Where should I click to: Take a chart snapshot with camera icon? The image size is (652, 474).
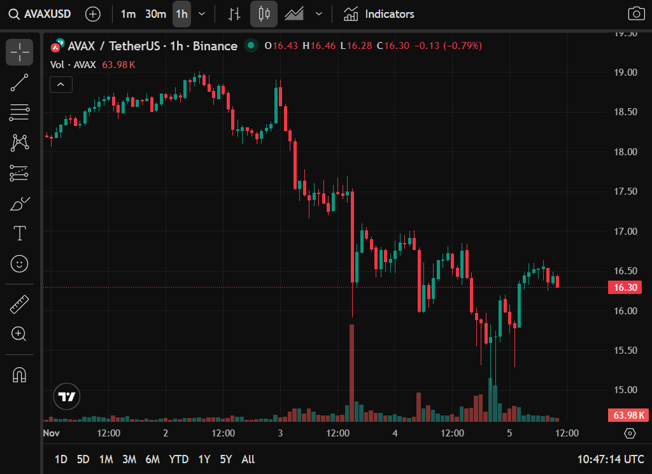(635, 14)
